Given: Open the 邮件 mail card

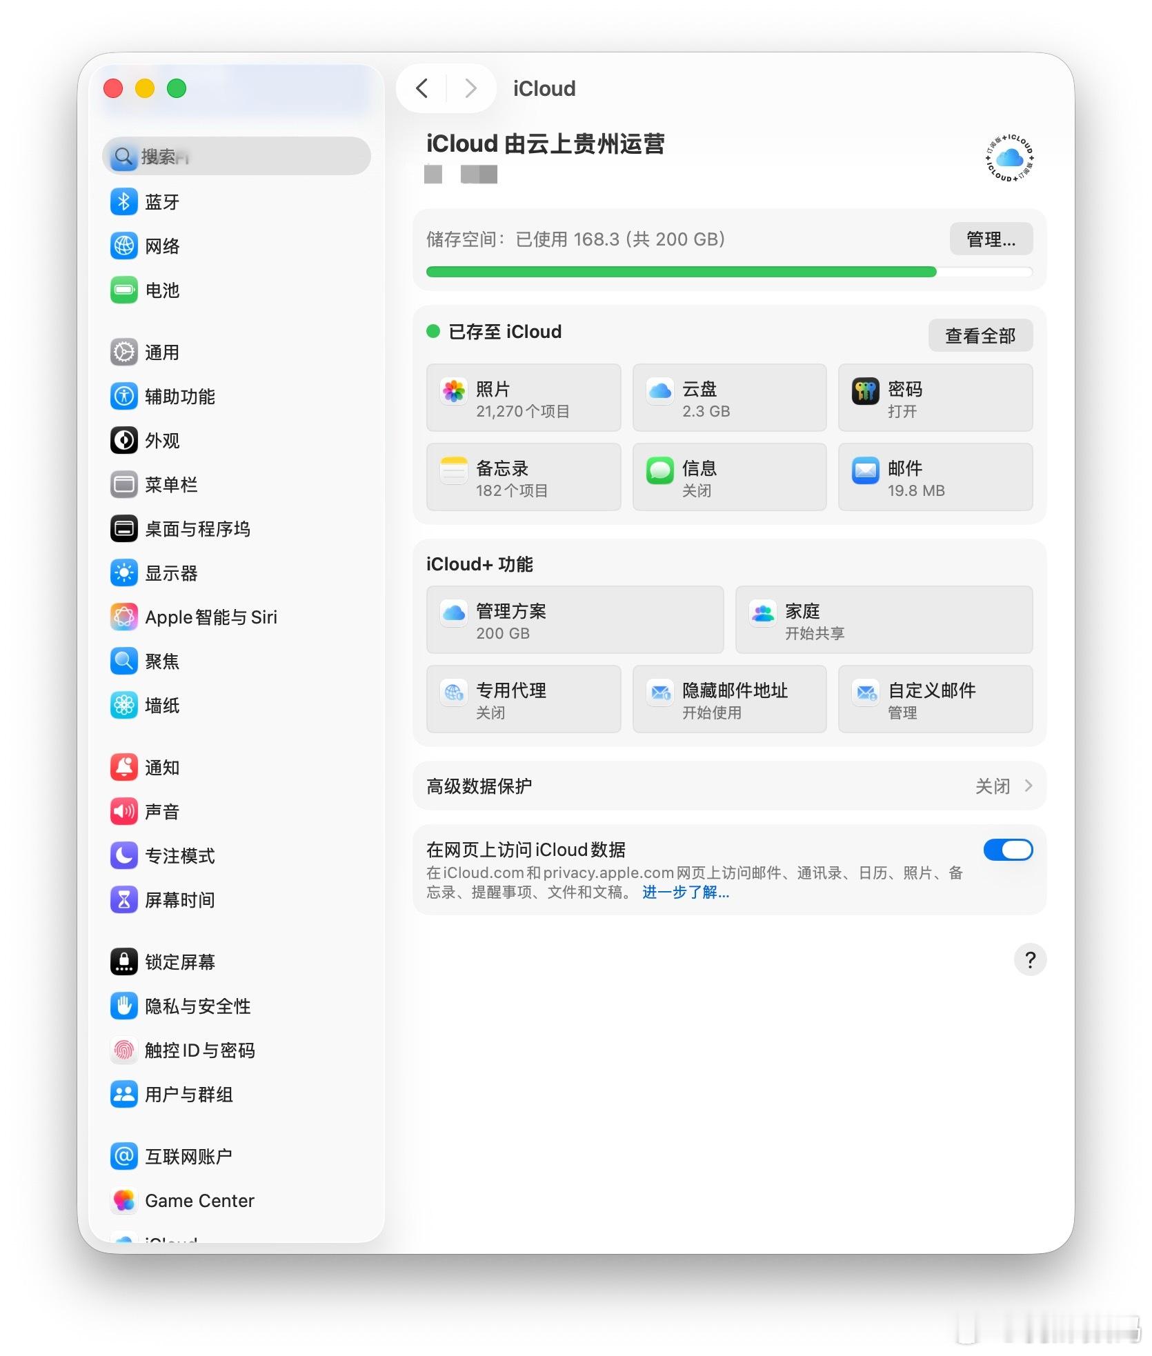Looking at the screenshot, I should (x=935, y=477).
